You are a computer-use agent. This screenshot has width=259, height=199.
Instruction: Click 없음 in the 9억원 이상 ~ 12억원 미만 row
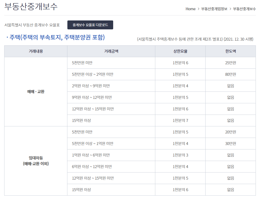click(x=231, y=98)
